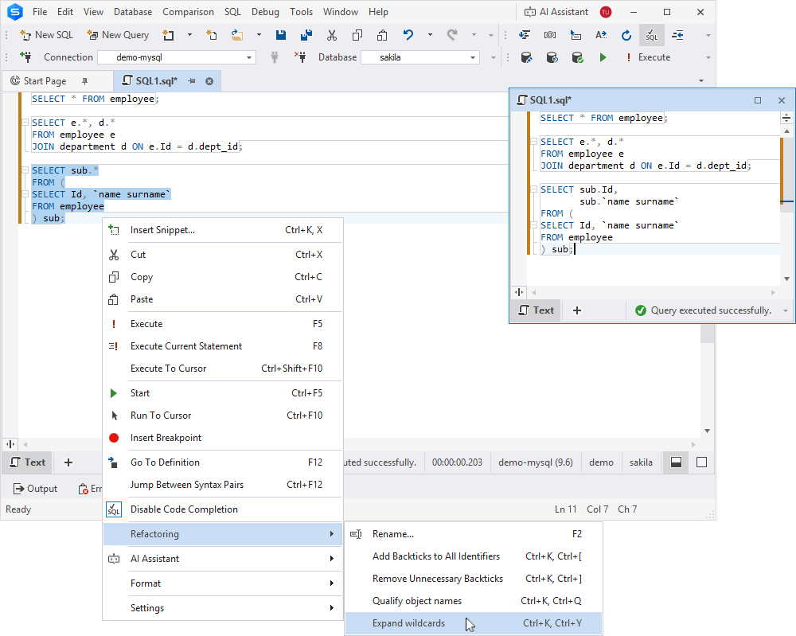Open the dropdown arrow after the new-document icon
The image size is (796, 636).
[190, 35]
